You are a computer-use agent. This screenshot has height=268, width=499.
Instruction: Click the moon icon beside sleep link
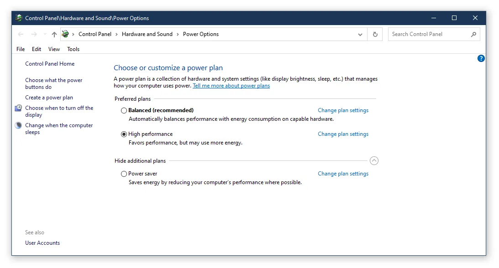(18, 125)
